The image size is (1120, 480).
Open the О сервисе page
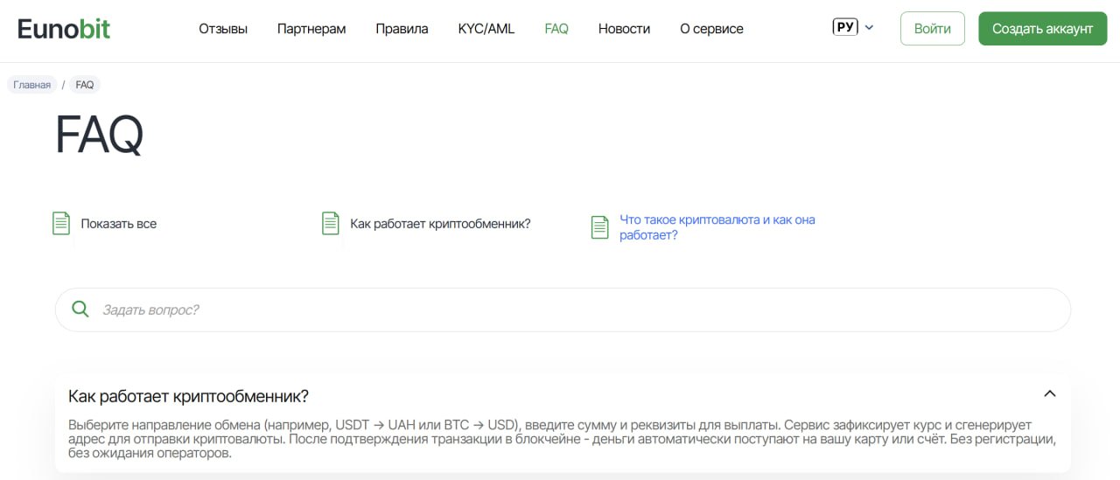(x=711, y=29)
